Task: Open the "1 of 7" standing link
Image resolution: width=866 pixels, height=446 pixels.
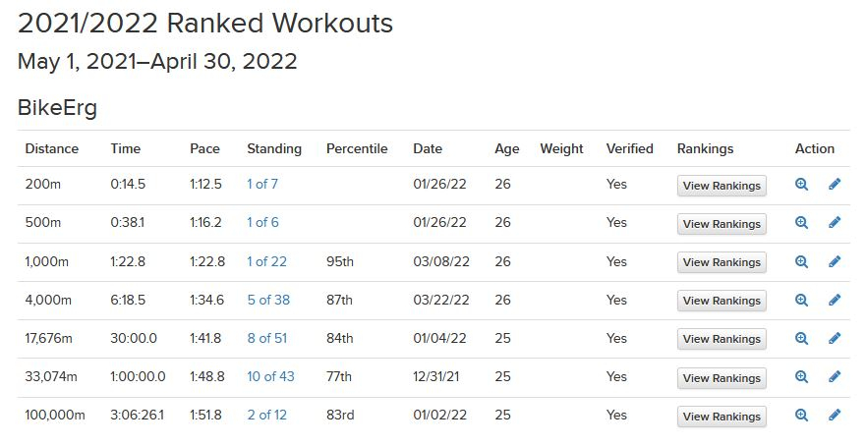Action: point(262,184)
